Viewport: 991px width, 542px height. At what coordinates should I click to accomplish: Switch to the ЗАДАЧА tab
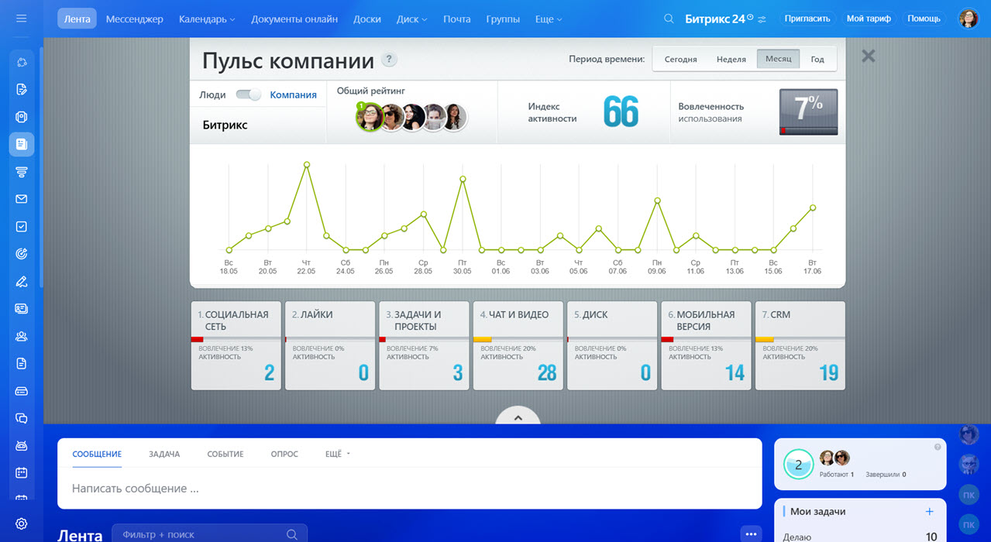tap(164, 454)
